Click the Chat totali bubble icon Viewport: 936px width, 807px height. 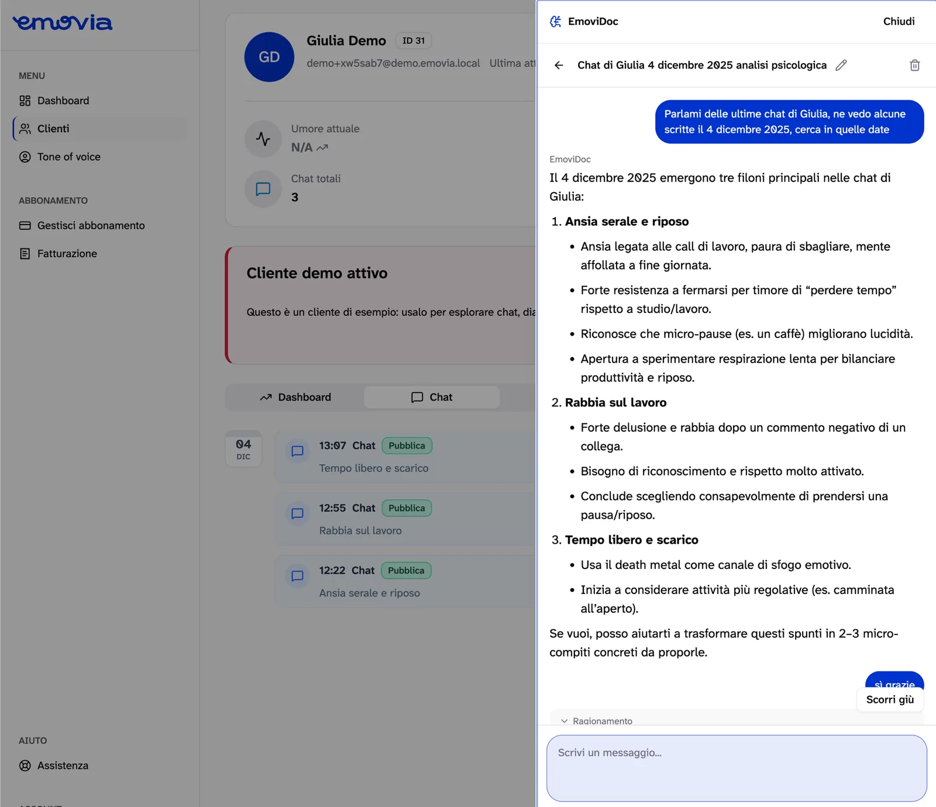pyautogui.click(x=263, y=189)
